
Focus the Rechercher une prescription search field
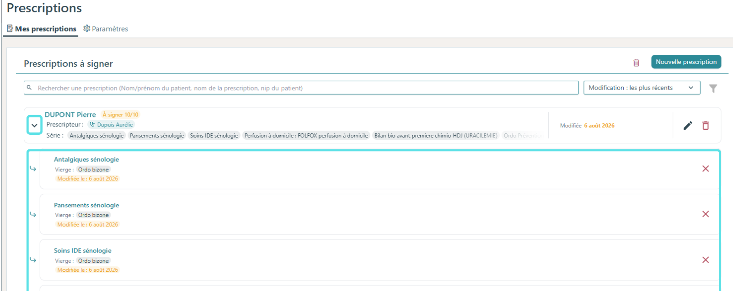[301, 88]
